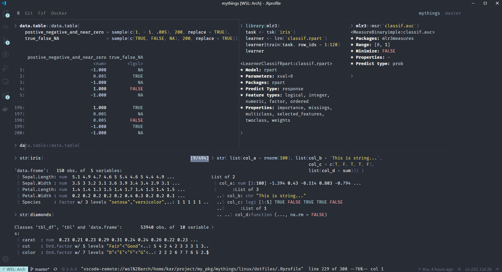
Task: Click the Ln 232, Col 26 cursor position
Action: [x=478, y=269]
